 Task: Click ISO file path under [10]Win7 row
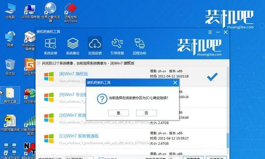105,122
